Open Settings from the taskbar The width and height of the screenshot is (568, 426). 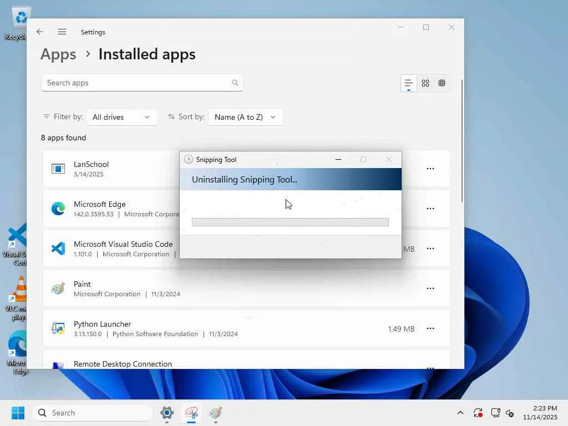click(167, 413)
